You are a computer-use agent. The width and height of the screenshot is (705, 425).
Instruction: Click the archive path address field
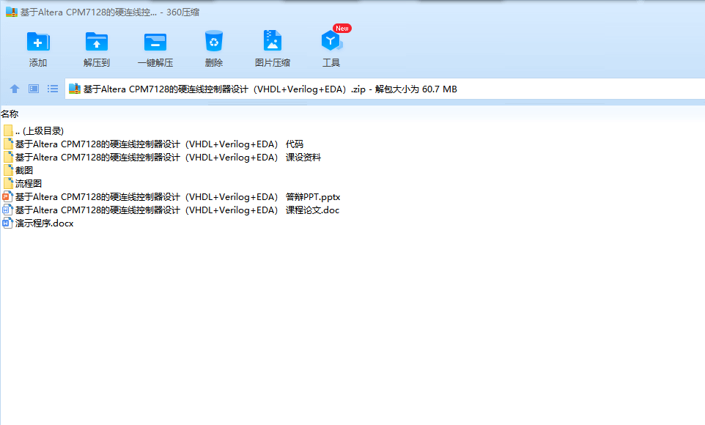385,89
